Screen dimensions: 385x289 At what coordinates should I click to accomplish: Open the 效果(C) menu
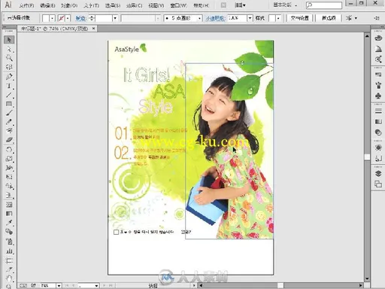pos(135,5)
